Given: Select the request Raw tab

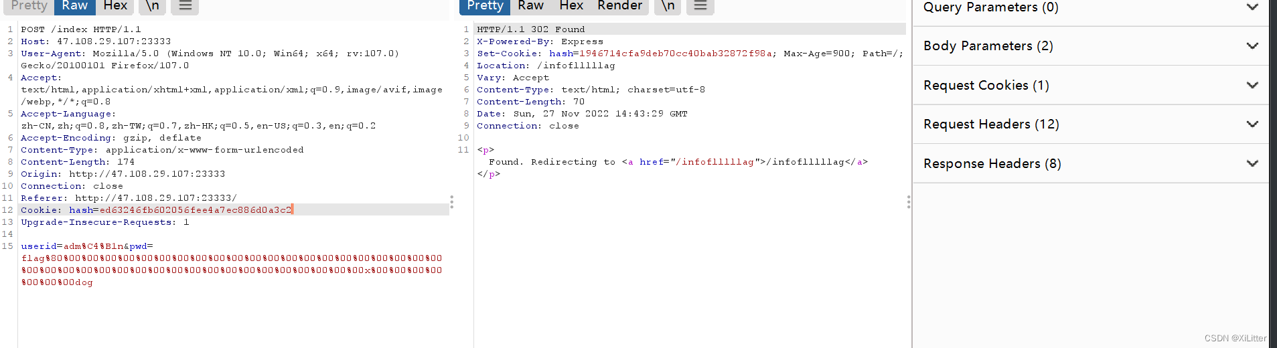Looking at the screenshot, I should [74, 6].
